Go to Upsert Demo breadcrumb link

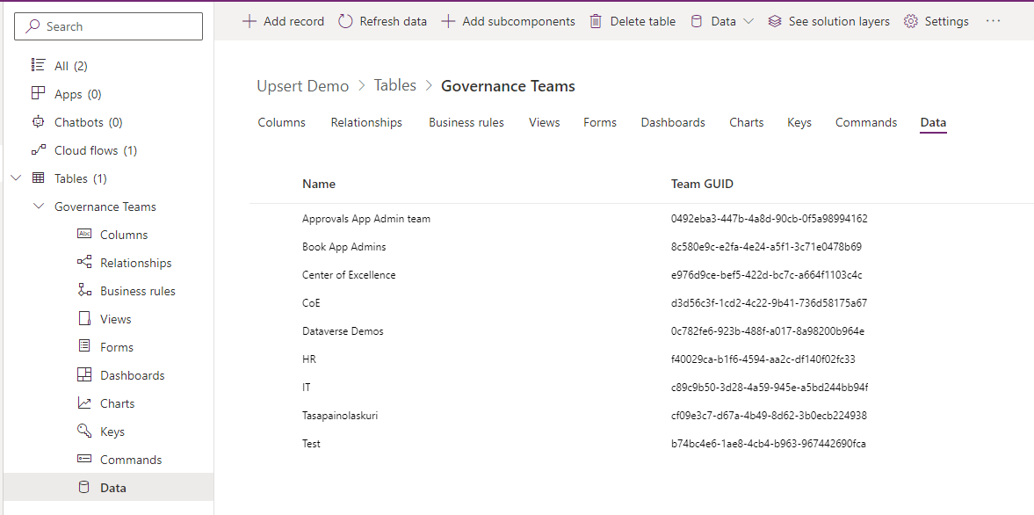click(302, 86)
